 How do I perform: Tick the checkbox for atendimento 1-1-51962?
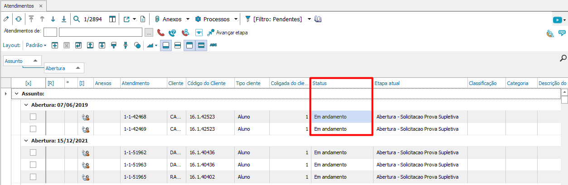pyautogui.click(x=33, y=152)
